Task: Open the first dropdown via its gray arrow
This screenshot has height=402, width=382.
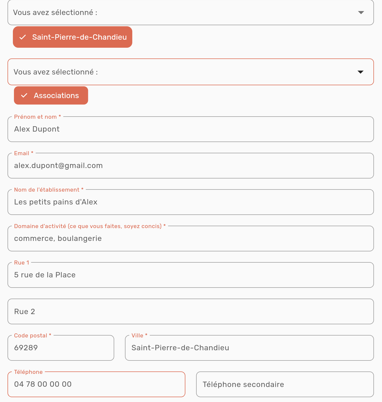Action: point(361,13)
